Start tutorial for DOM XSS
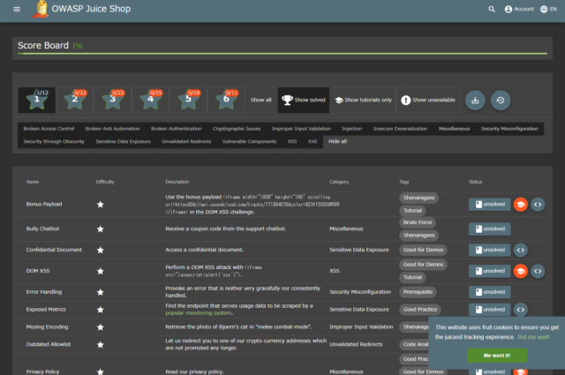Viewport: 565px width, 375px height. [520, 271]
